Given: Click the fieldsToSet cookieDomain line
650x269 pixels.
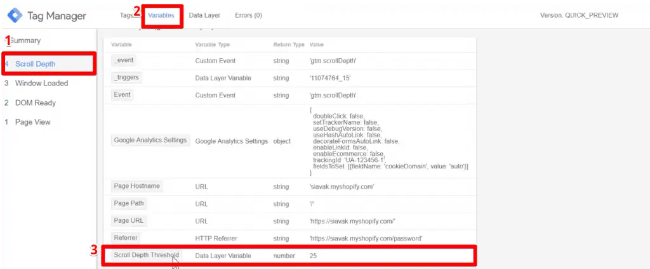Looking at the screenshot, I should tap(390, 166).
